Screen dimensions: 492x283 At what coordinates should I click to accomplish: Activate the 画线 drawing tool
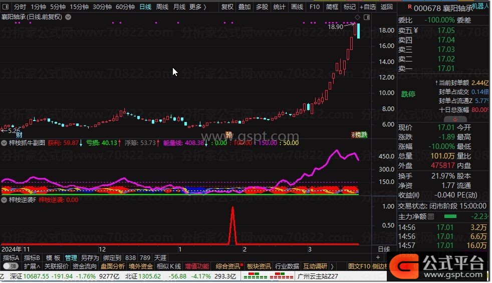[x=297, y=6]
